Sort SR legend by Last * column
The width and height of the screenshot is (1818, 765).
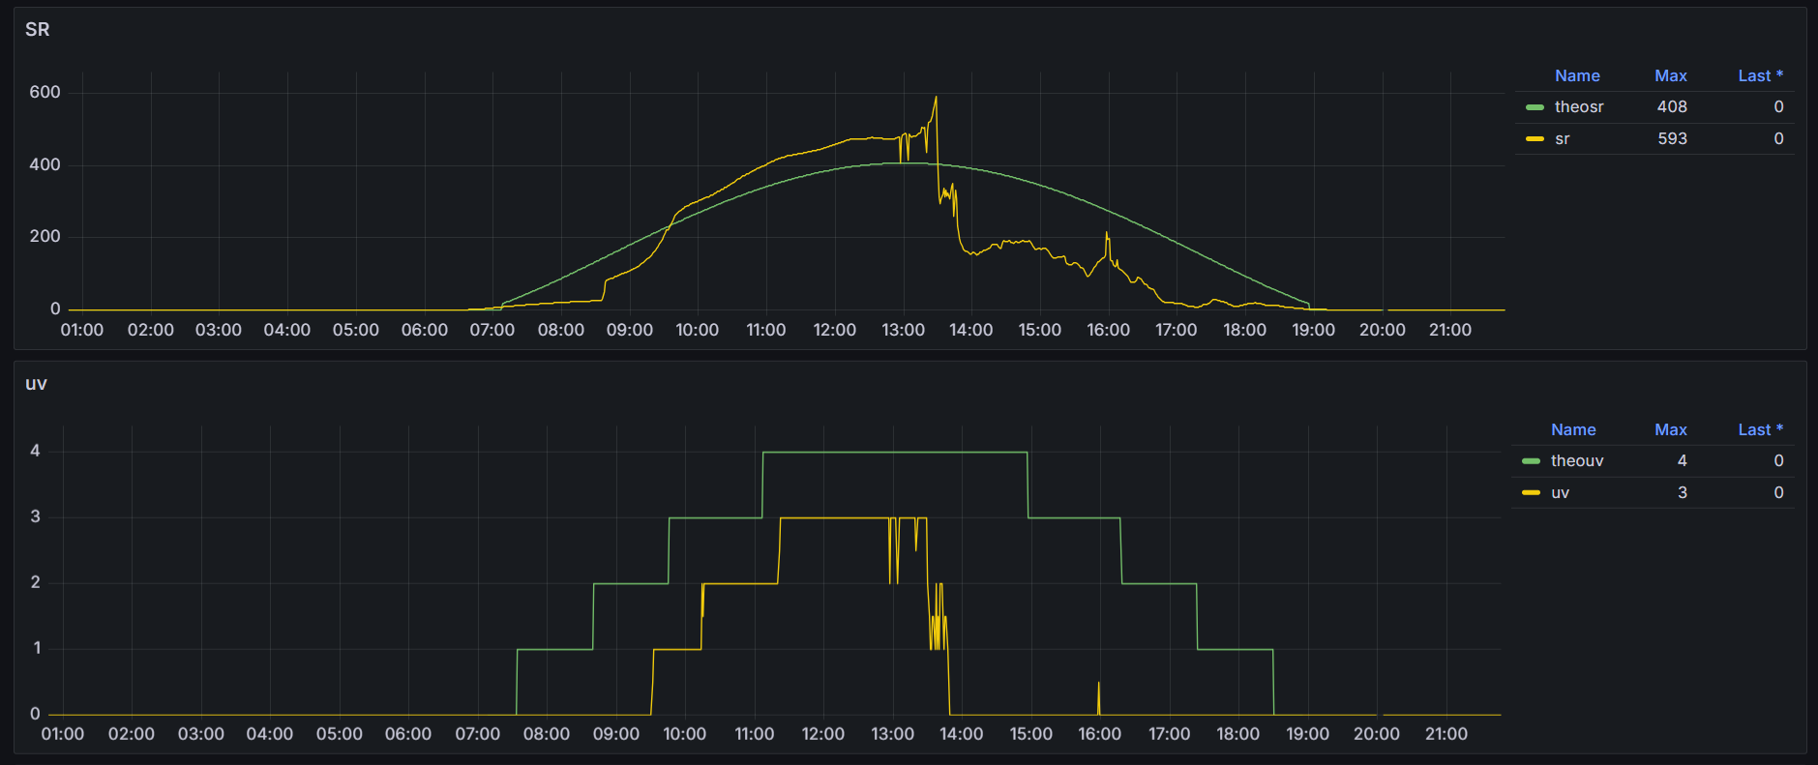1760,75
